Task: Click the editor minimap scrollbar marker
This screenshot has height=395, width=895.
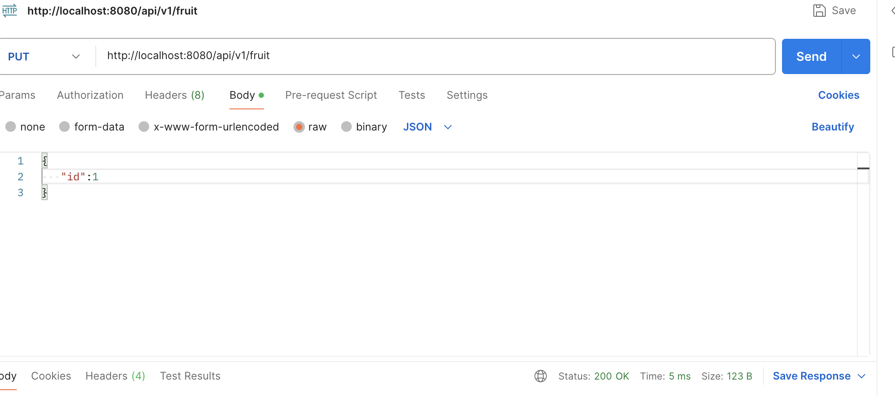Action: (863, 168)
